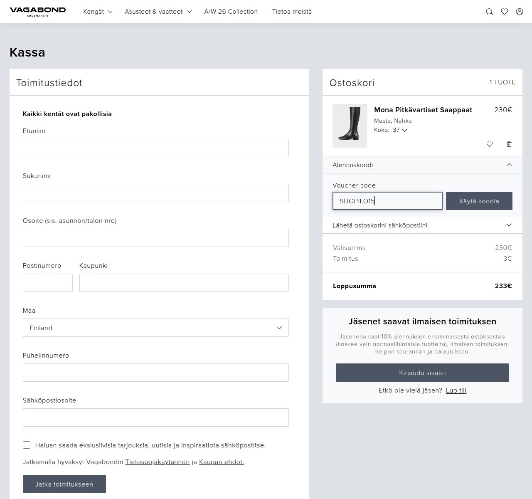Screen dimensions: 532x499
Task: Collapse the Alennuskoodi section
Action: pos(422,165)
